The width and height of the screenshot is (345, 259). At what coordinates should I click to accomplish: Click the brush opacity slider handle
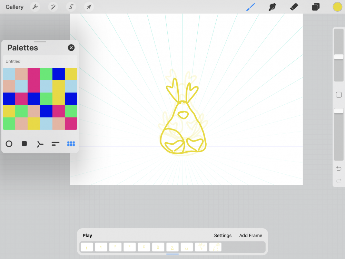click(339, 111)
